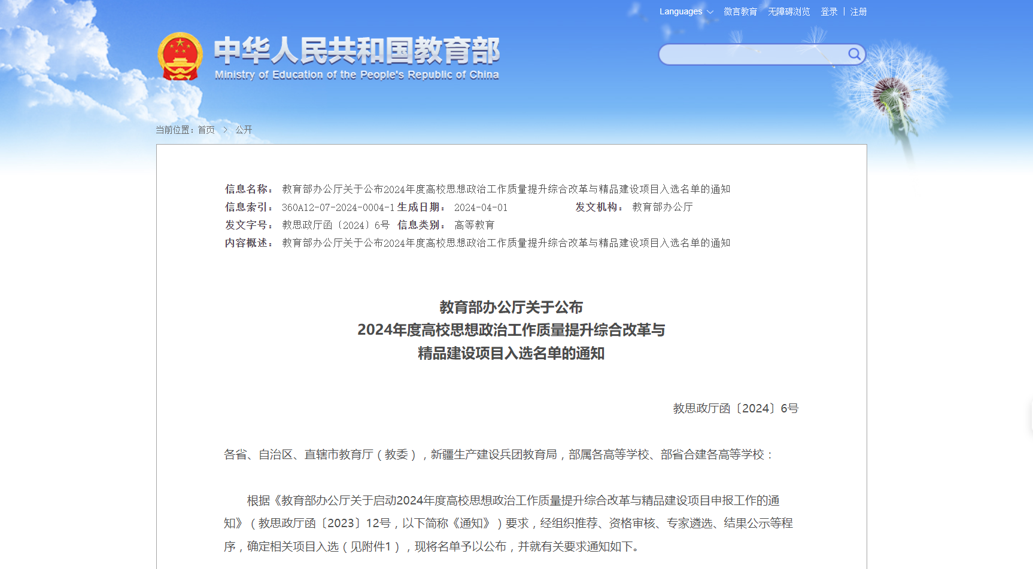Click the right-aligned document number 教思政厅函〔2024〕6号

point(736,408)
